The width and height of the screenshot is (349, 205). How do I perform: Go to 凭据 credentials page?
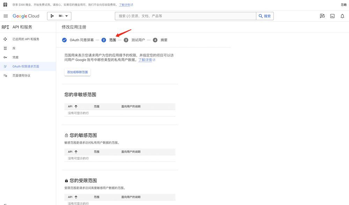(15, 57)
